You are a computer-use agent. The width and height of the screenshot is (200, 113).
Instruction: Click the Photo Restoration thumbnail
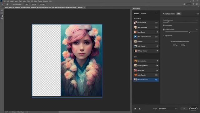(x=135, y=80)
